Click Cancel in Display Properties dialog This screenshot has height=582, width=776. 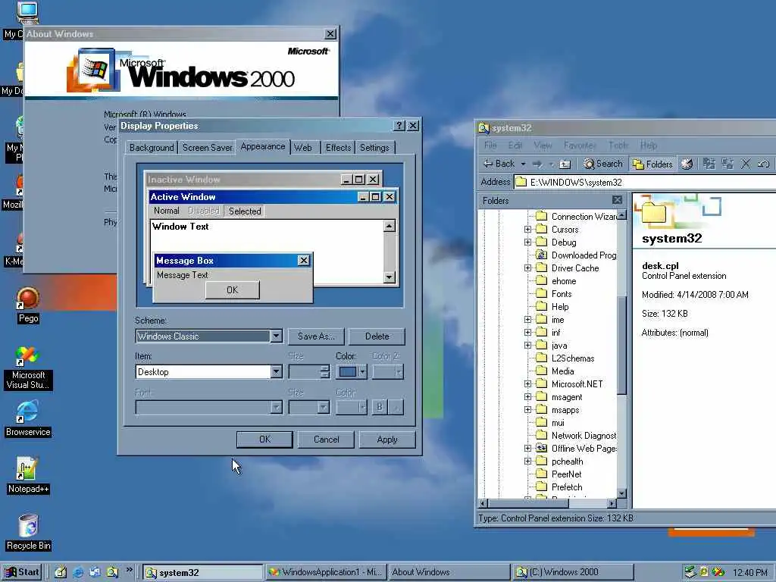[x=326, y=440]
